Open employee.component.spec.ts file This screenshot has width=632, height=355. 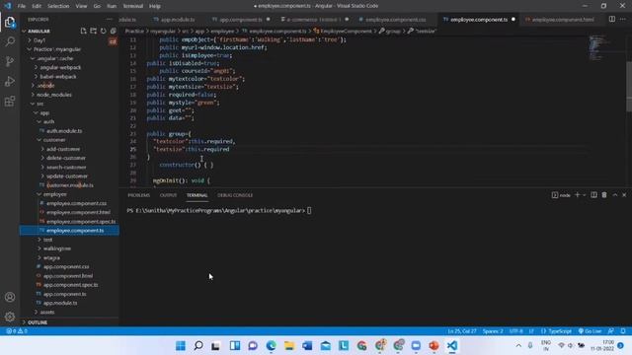click(x=81, y=221)
